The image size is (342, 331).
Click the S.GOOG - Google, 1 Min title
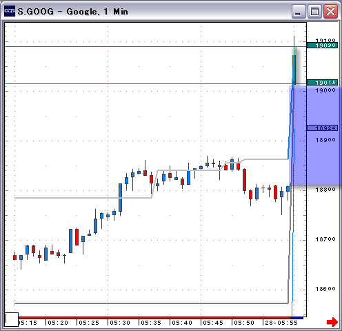click(72, 12)
